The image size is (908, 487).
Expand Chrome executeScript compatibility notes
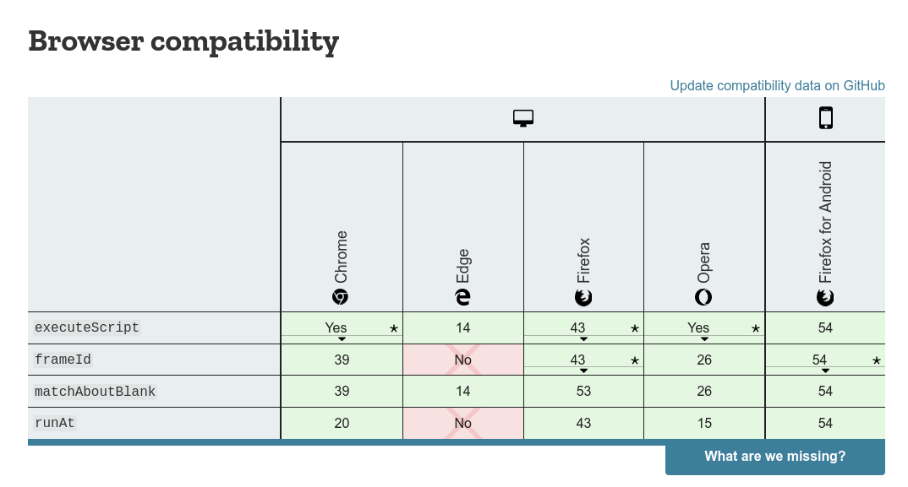342,339
